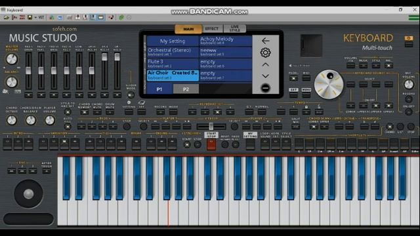420x236 pixels.
Task: Click the VST toolbar button
Action: click(41, 18)
